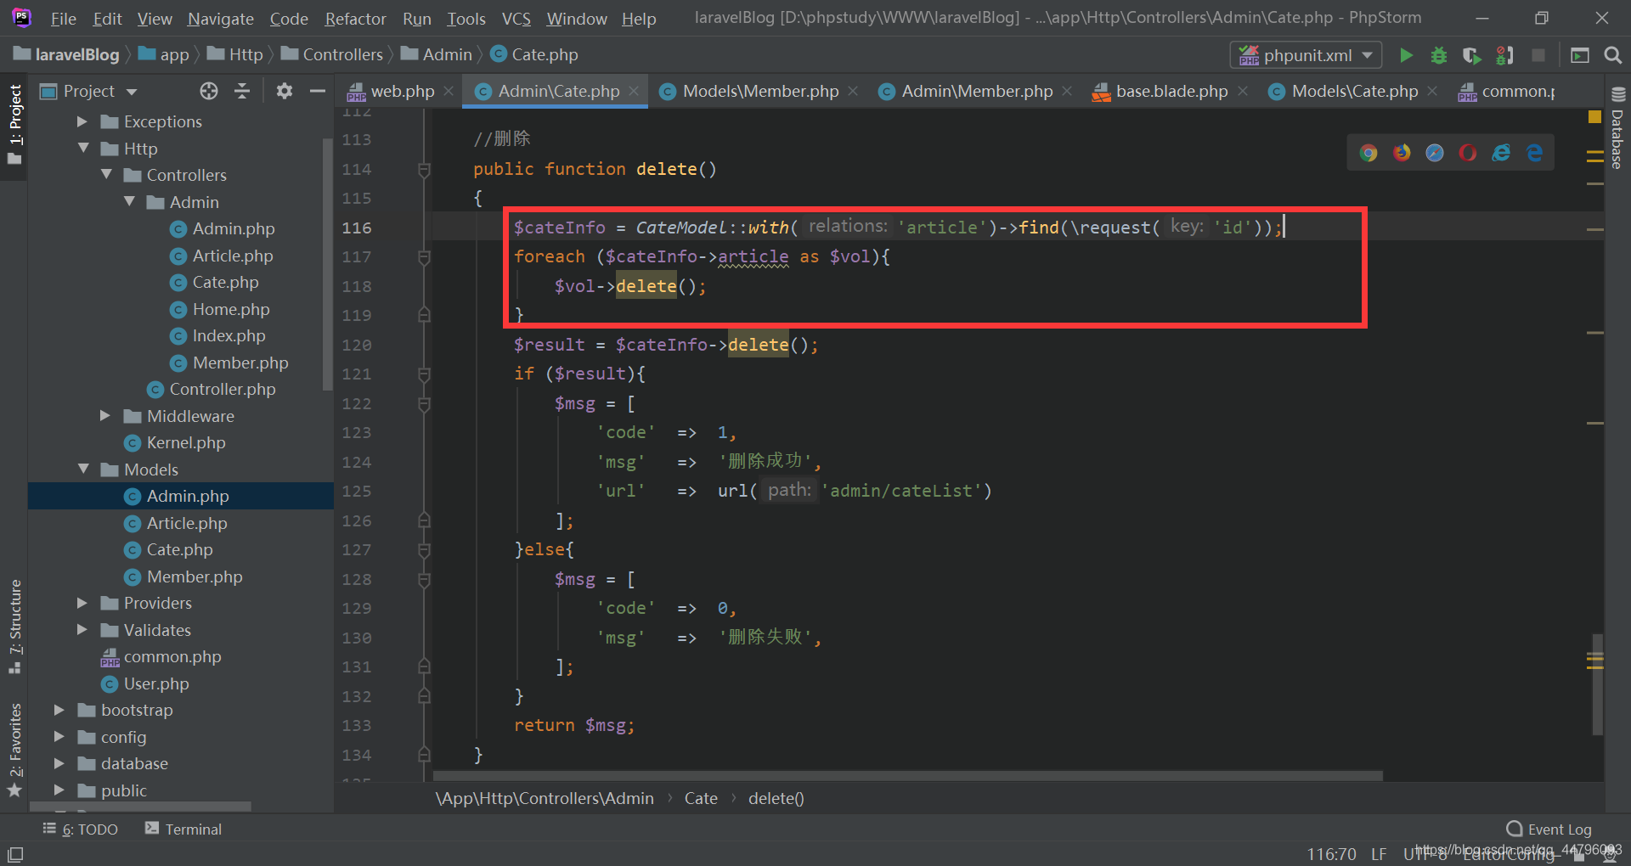Toggle the Favorites tool window
This screenshot has height=866, width=1631.
(x=15, y=750)
